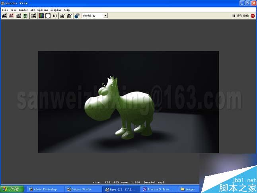Viewport: 257px width, 193px height.
Task: Click the Refresh IPR image icon
Action: (x=25, y=16)
